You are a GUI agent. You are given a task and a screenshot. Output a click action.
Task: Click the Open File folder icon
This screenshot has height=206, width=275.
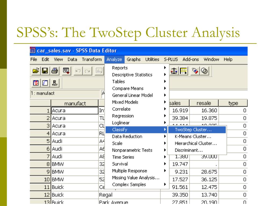click(36, 71)
